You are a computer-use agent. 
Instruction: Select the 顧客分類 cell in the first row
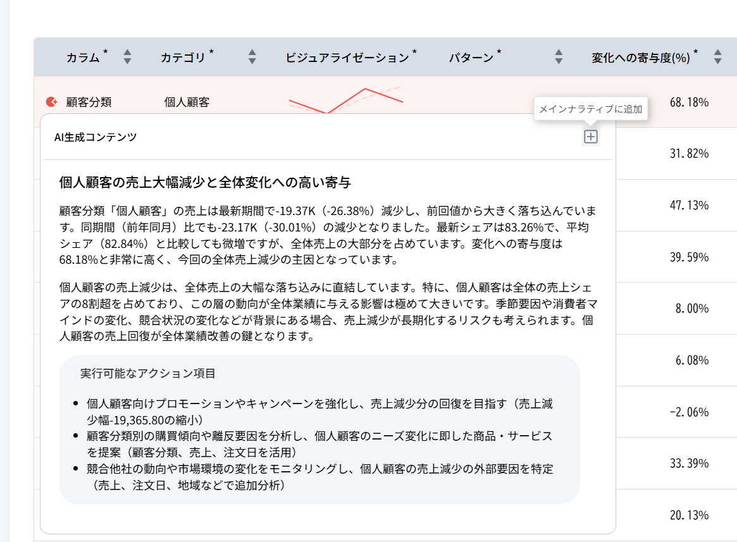[89, 102]
